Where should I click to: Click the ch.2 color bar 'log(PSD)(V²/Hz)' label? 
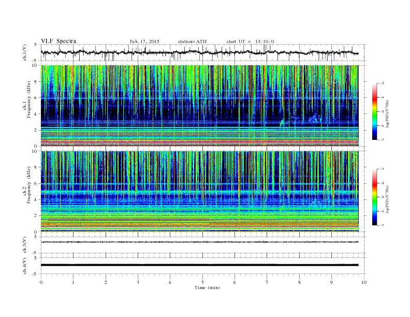coord(387,199)
